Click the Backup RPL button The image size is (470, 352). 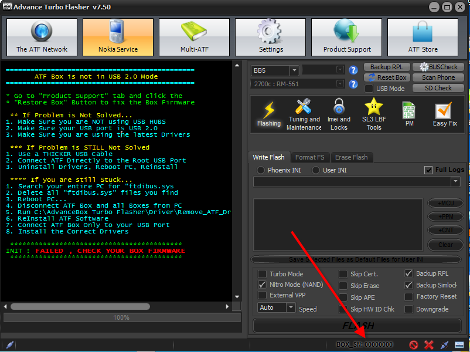[386, 67]
